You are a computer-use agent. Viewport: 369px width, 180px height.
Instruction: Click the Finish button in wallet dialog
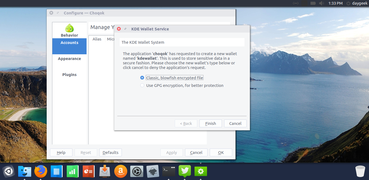[x=211, y=123]
